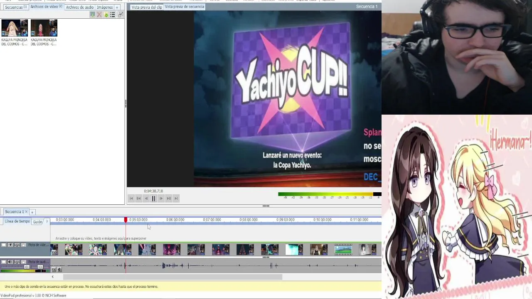Open the Archivos de vídeo tab
The height and width of the screenshot is (299, 532).
point(46,7)
